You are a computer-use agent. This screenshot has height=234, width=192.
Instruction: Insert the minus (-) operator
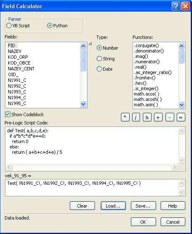pos(170,117)
